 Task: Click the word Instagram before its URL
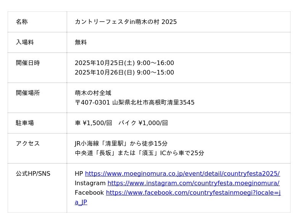[90, 183]
